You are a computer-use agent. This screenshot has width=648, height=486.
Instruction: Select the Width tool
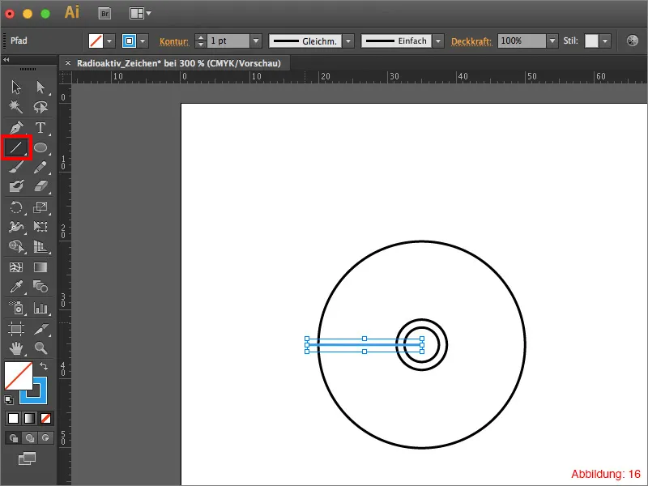(16, 227)
